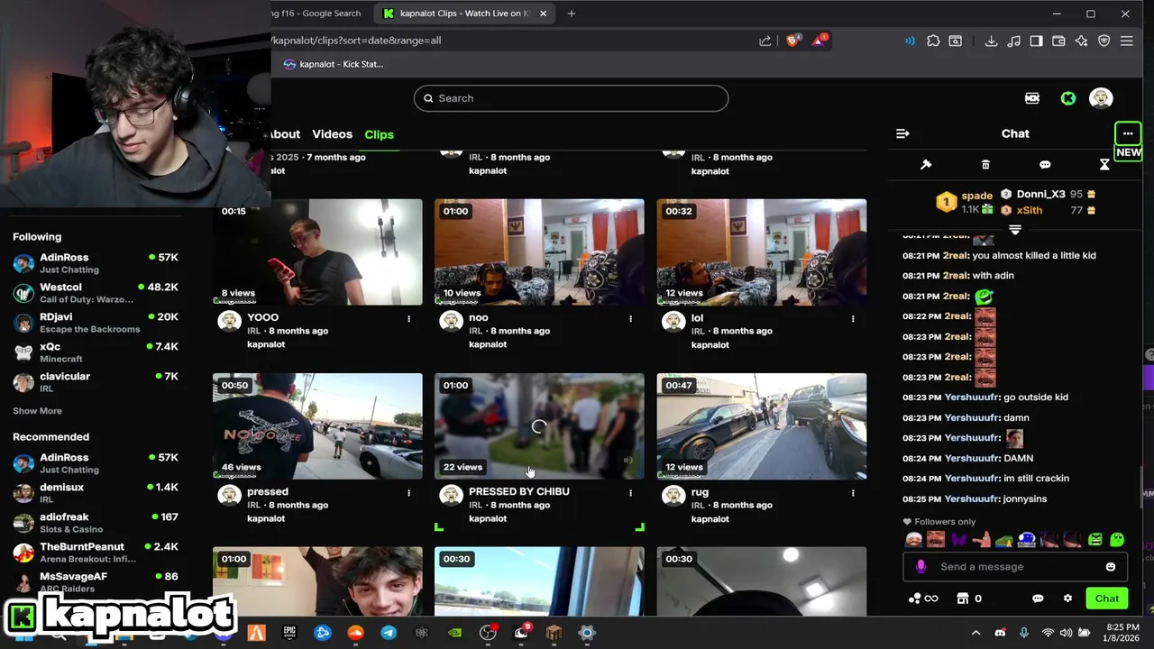1154x649 pixels.
Task: Open options for the noo clip
Action: [630, 318]
